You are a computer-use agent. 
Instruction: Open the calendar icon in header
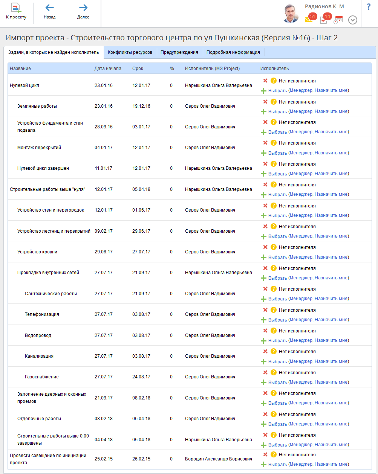click(338, 20)
